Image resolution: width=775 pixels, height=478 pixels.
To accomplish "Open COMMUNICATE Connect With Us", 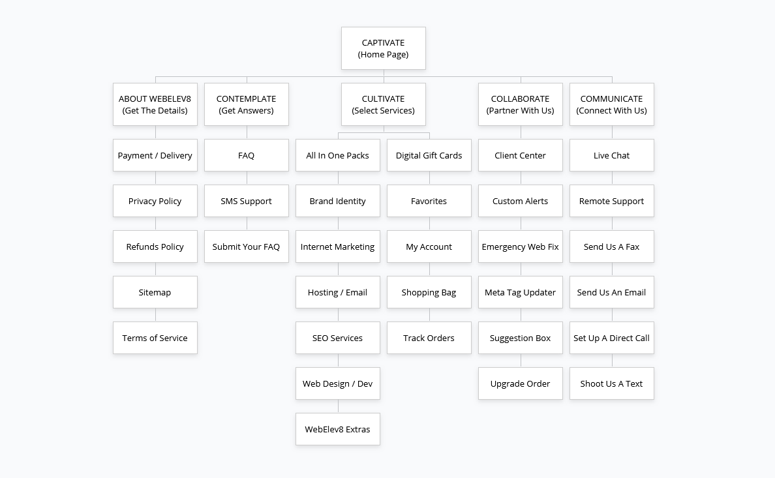I will click(611, 104).
